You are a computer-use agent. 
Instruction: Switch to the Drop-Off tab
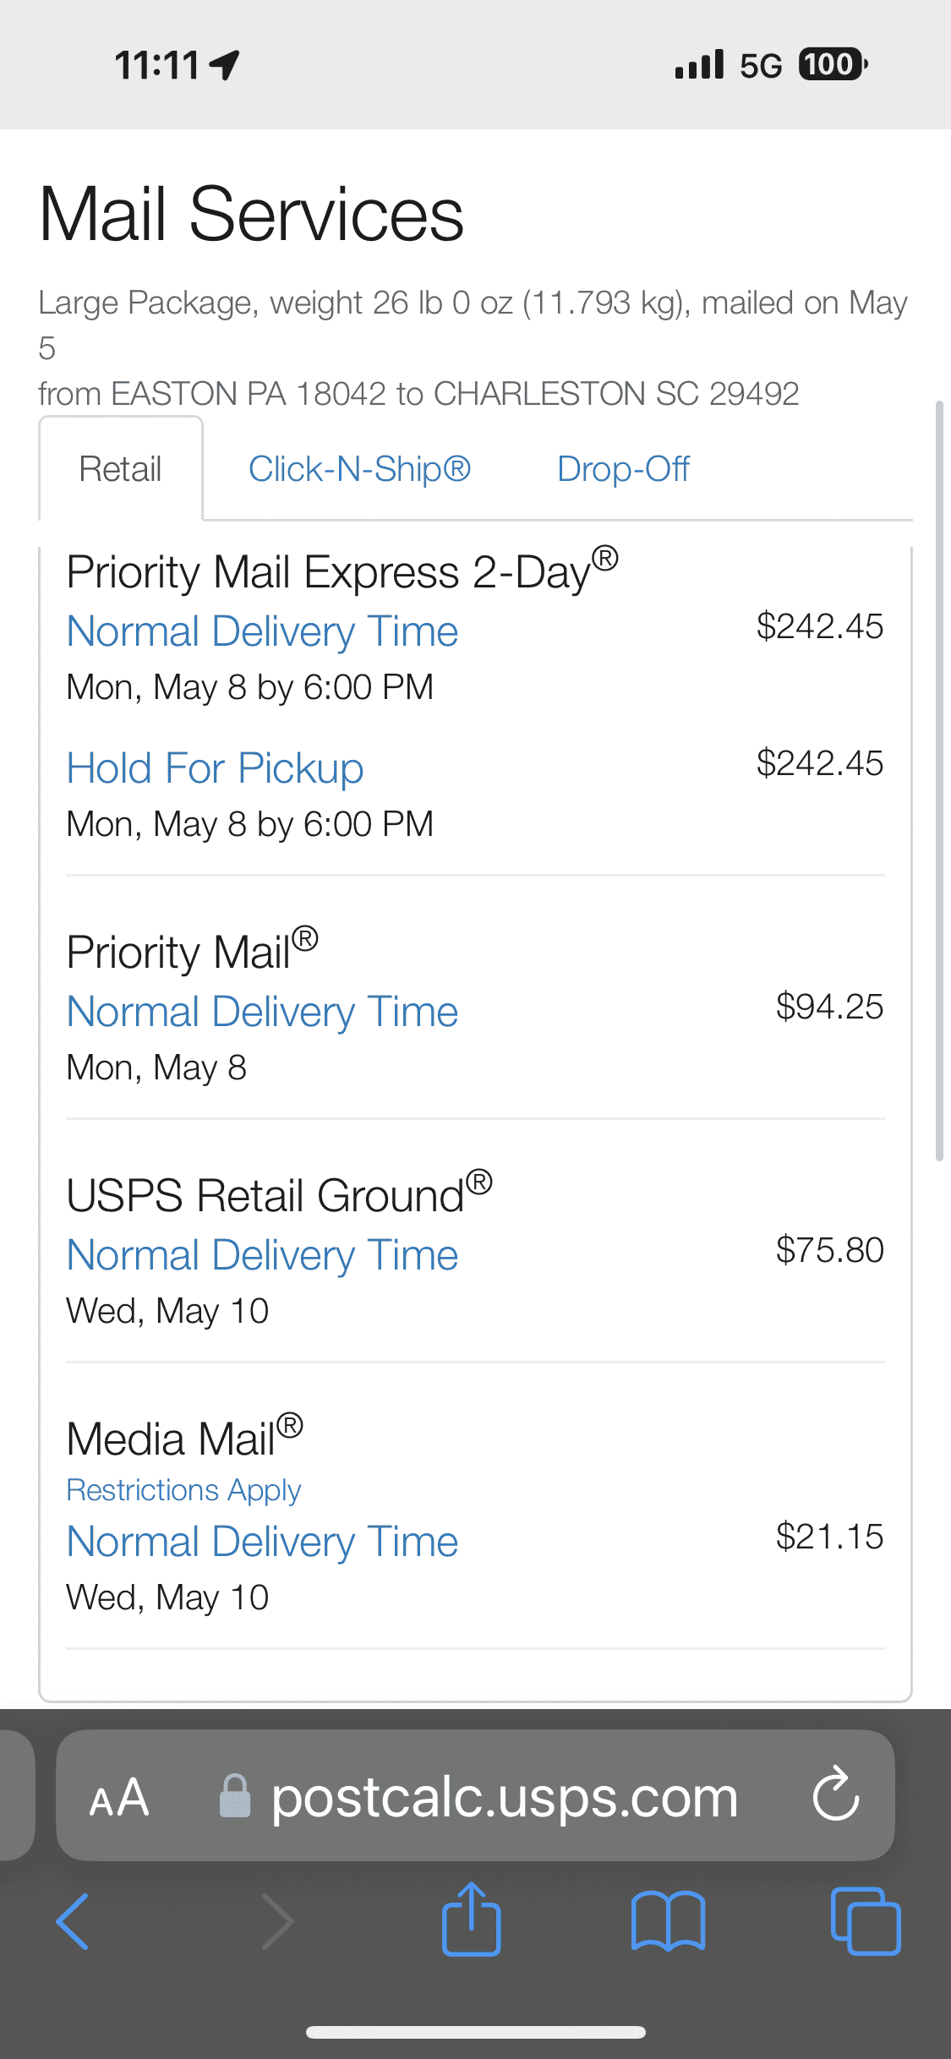(623, 469)
